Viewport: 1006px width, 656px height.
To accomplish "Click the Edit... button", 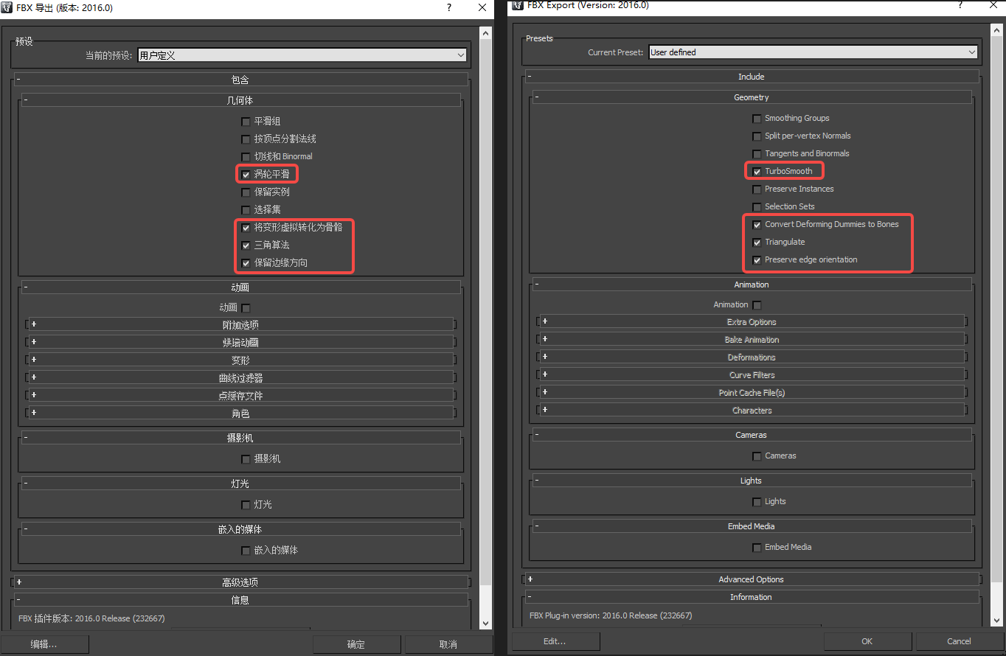I will (555, 641).
